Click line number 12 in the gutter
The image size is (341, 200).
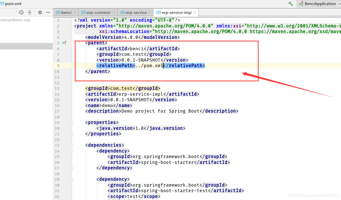(x=57, y=83)
